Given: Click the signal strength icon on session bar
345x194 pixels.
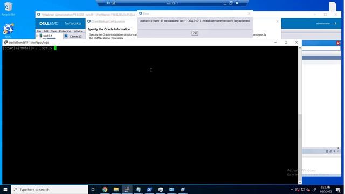Looking at the screenshot, I should (x=114, y=3).
